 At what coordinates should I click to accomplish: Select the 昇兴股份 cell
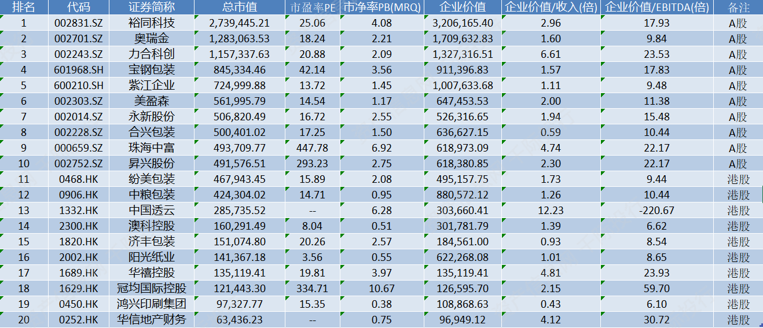151,164
